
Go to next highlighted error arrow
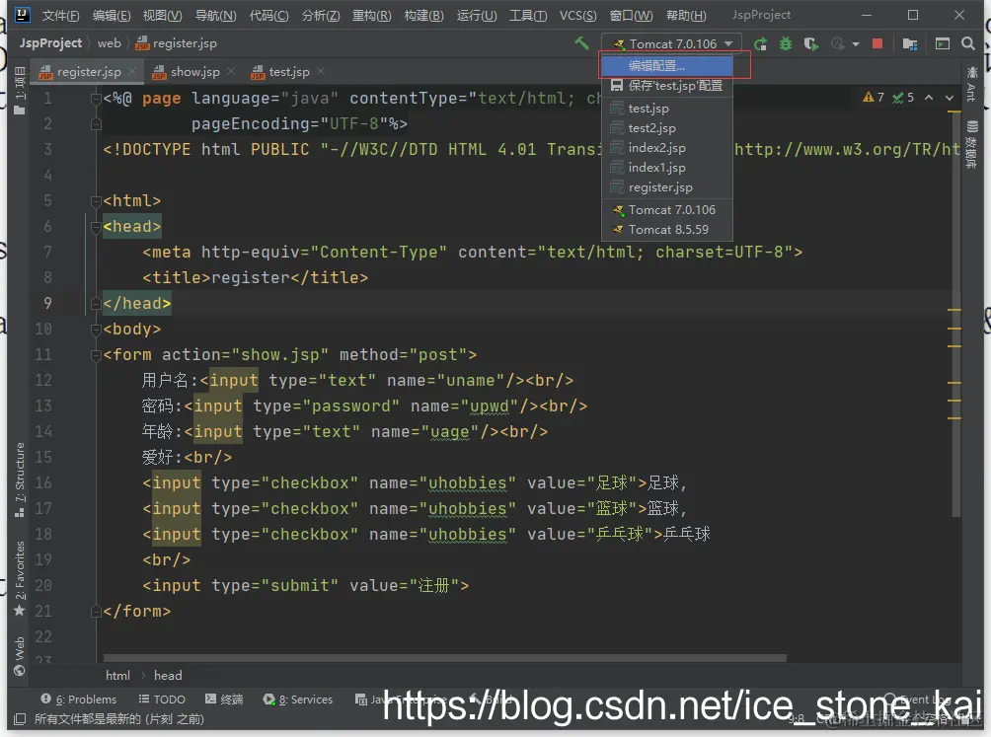click(950, 98)
